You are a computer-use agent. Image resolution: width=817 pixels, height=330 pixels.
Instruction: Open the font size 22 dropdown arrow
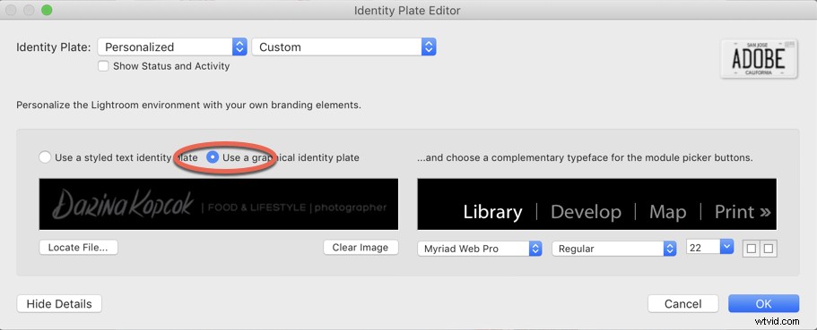(726, 246)
